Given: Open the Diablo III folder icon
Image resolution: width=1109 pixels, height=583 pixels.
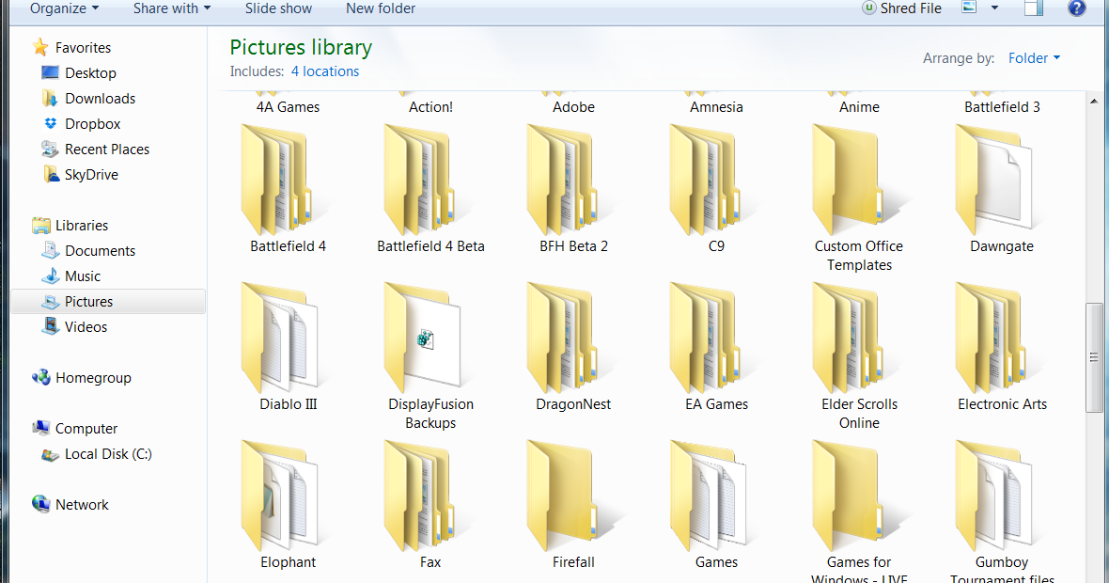Looking at the screenshot, I should [279, 339].
